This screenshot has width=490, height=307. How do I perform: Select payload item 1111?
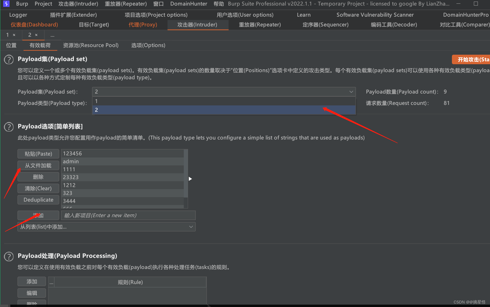pos(122,169)
